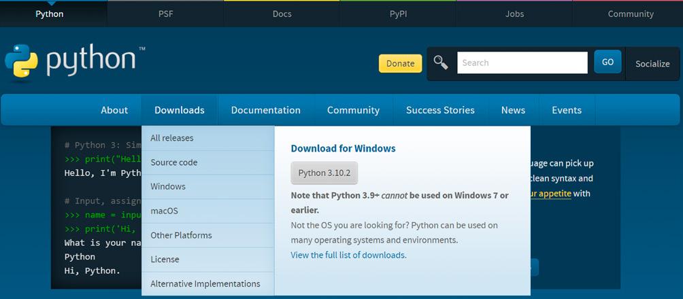The height and width of the screenshot is (299, 683).
Task: Switch to the PyPI top tab
Action: (398, 14)
